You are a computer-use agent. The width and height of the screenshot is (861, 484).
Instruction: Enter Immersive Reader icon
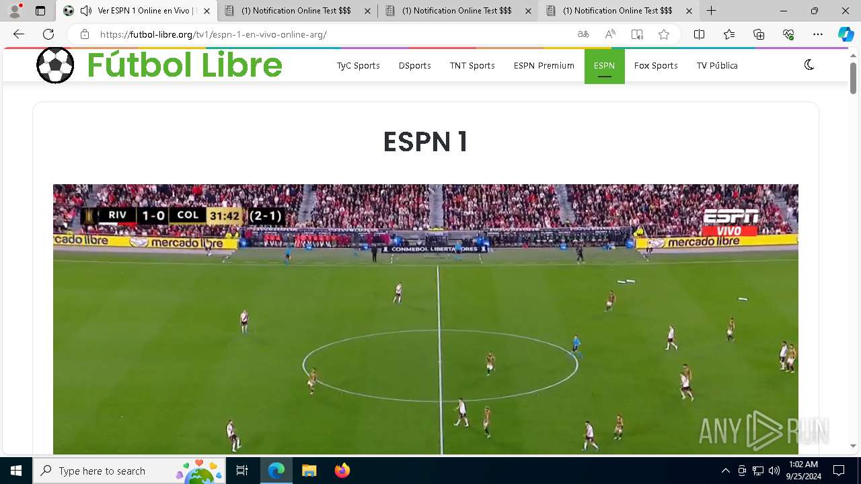click(x=637, y=34)
